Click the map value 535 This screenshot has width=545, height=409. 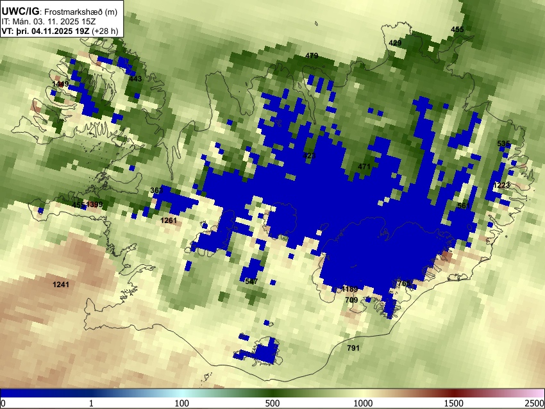click(x=503, y=144)
